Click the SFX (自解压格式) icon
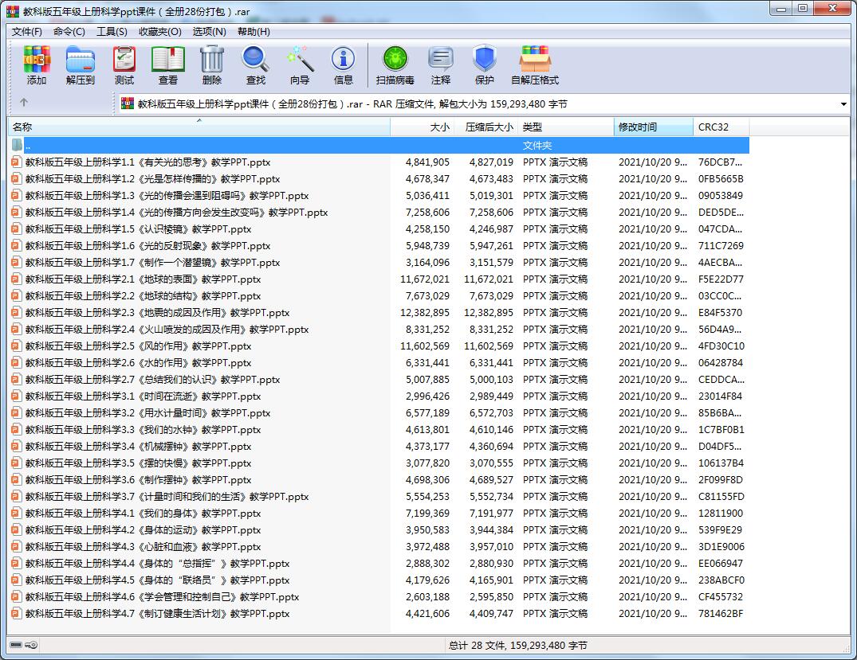The height and width of the screenshot is (660, 857). [535, 59]
